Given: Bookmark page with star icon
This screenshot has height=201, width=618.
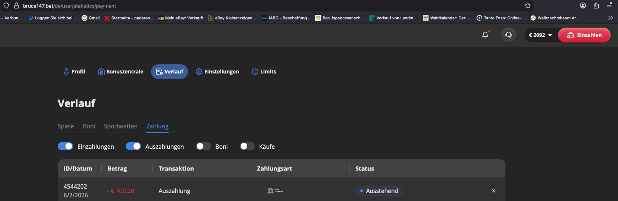Looking at the screenshot, I should (x=527, y=6).
